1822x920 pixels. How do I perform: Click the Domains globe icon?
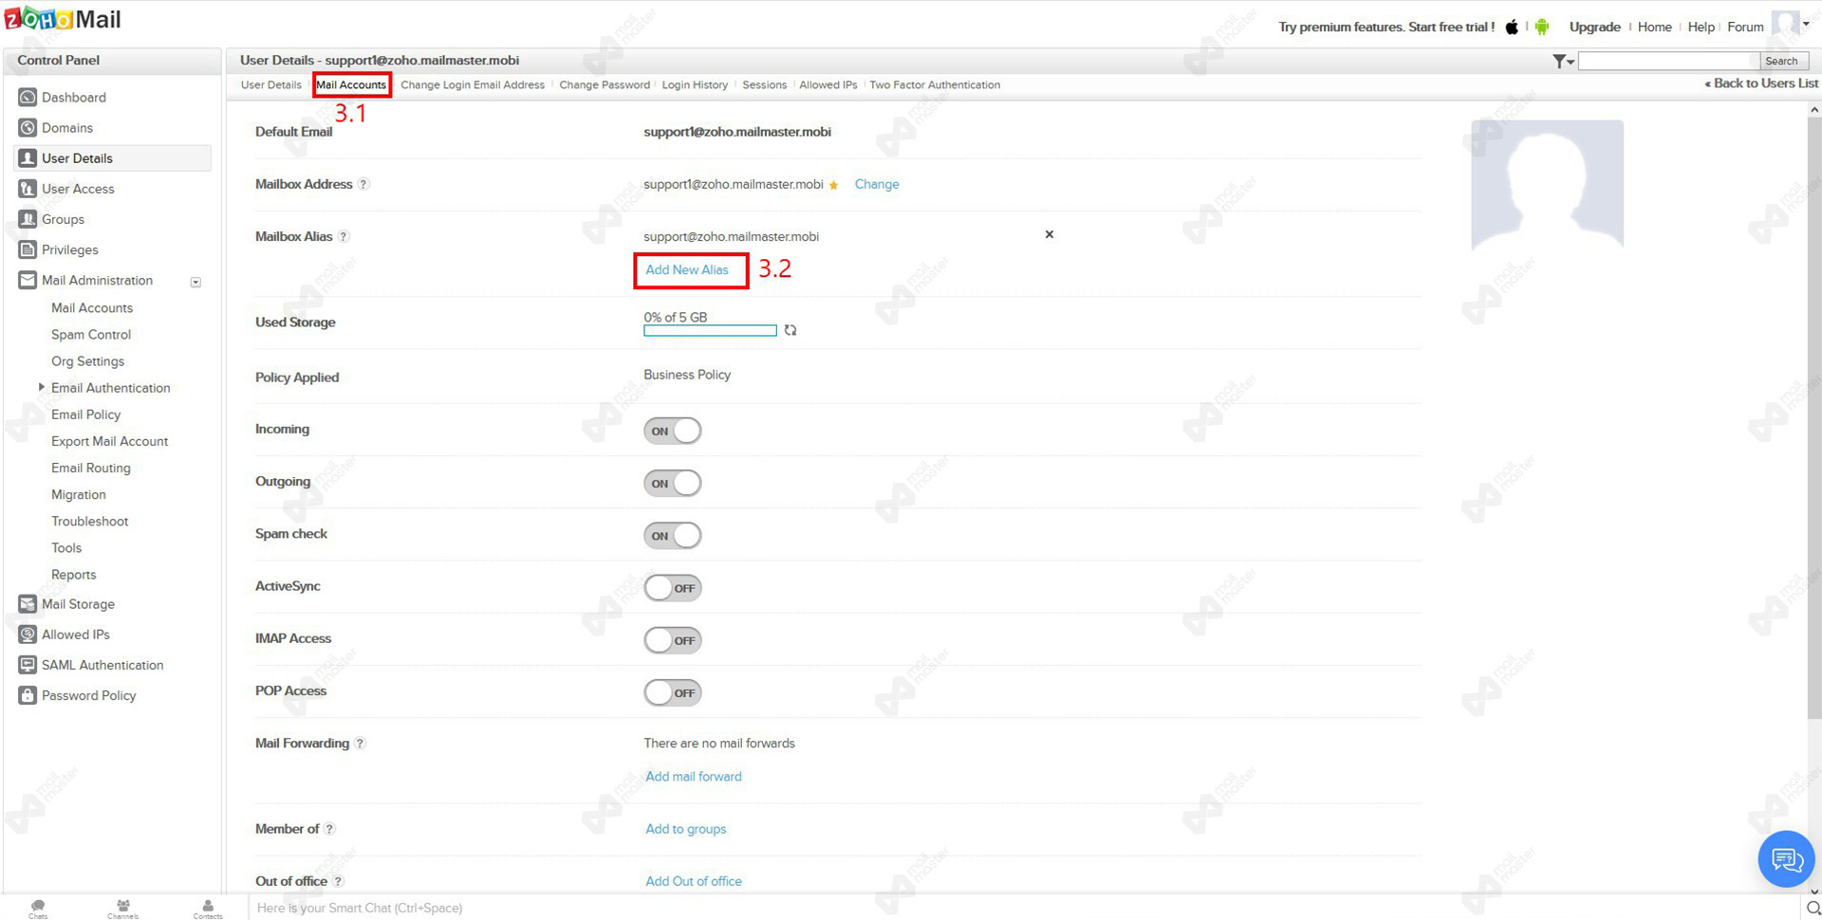[28, 127]
